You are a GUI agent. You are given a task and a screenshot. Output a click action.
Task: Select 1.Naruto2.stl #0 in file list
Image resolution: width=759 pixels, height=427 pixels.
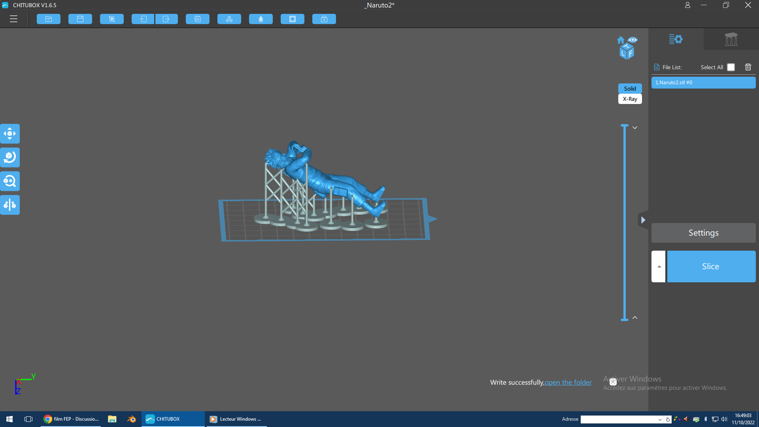click(703, 83)
